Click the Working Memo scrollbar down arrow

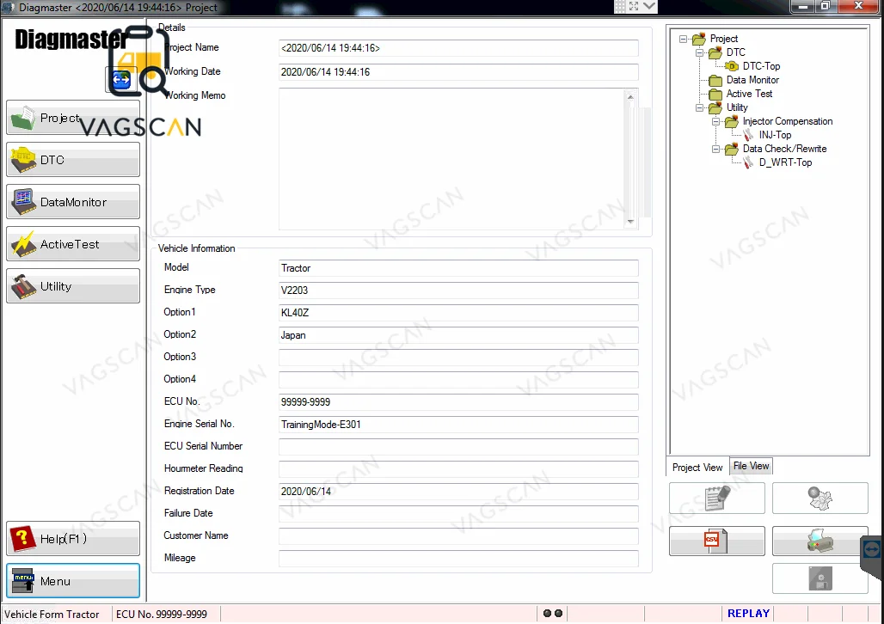pos(630,222)
